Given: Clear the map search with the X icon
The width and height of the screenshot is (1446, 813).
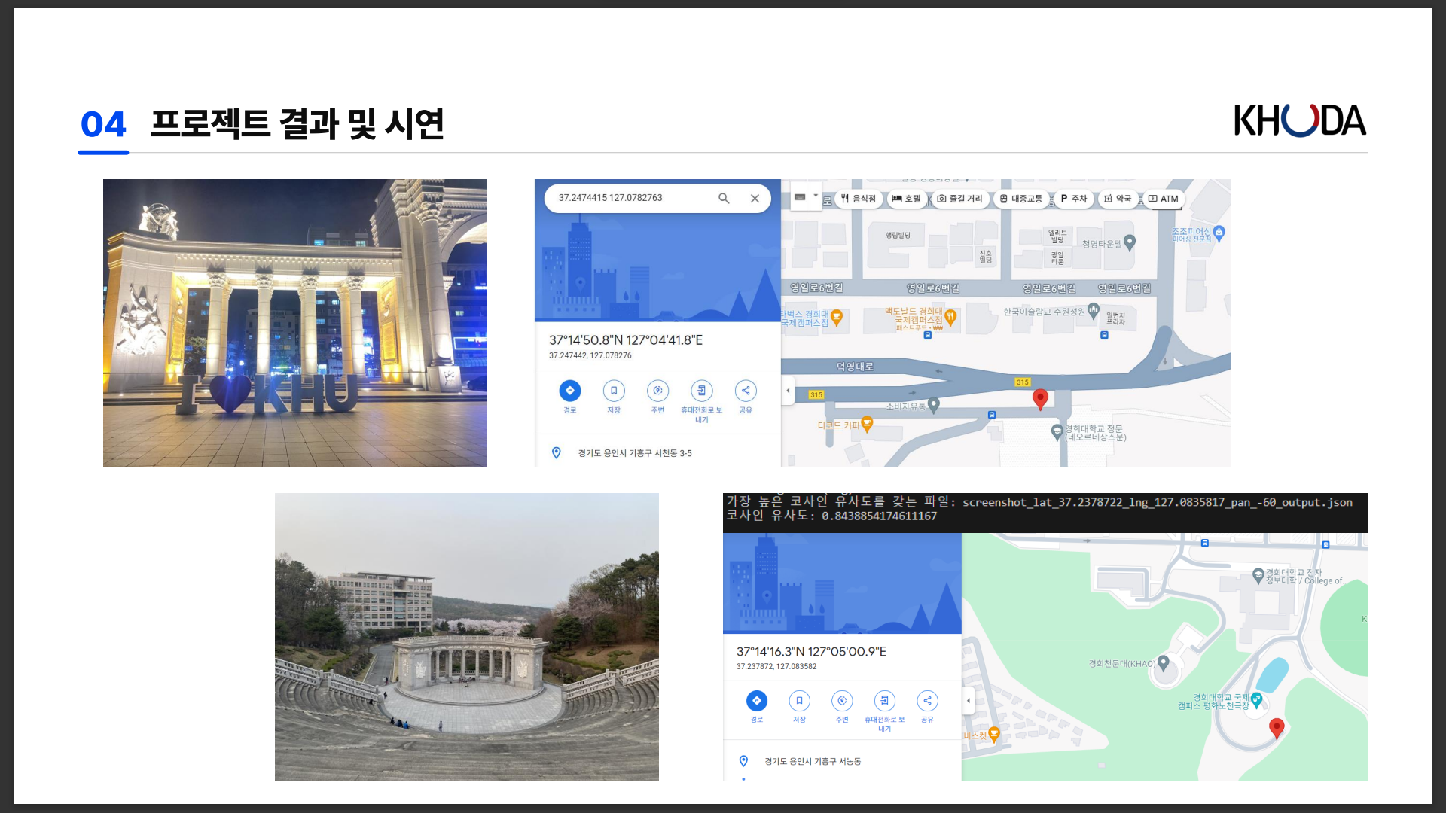Looking at the screenshot, I should [755, 199].
